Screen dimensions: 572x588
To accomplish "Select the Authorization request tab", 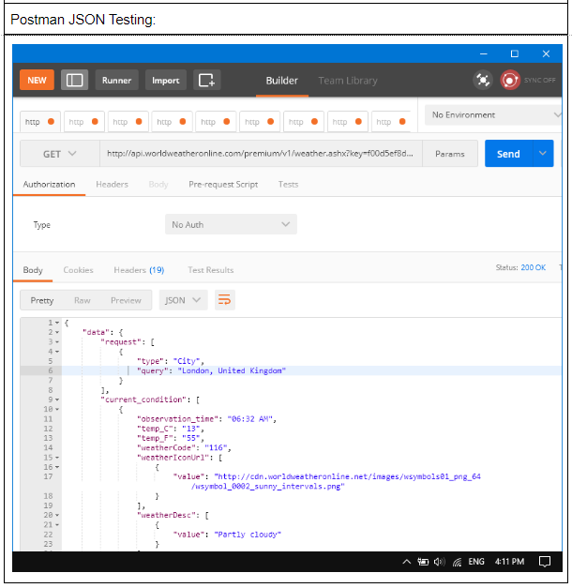I will (x=49, y=184).
